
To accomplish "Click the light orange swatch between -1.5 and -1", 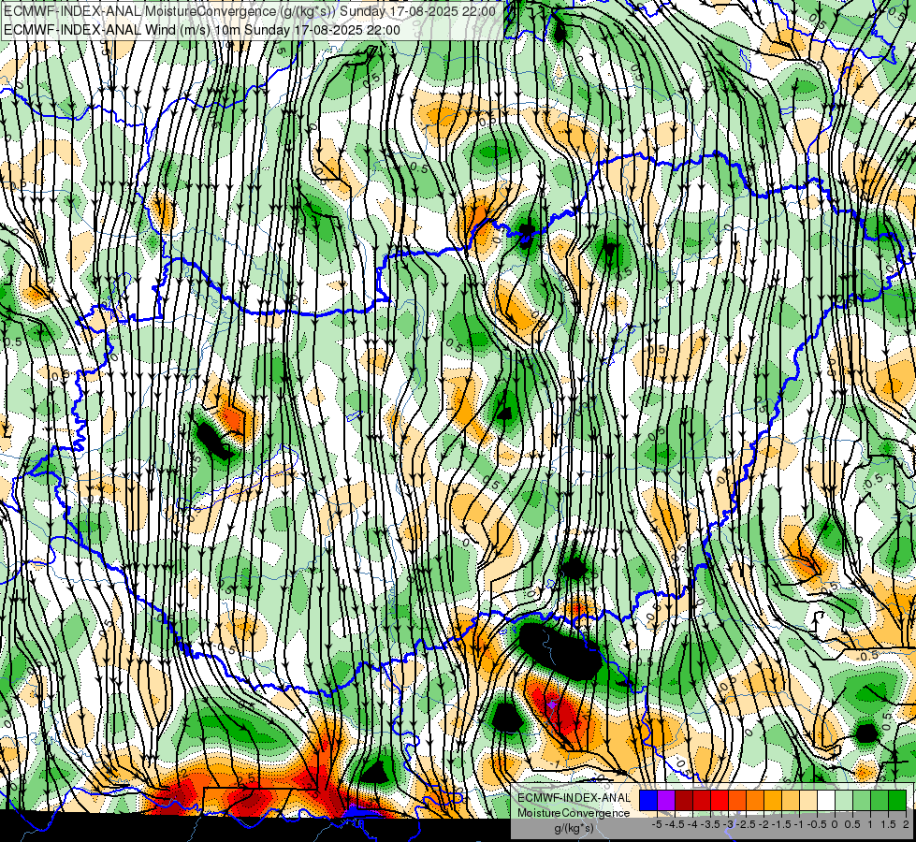I will (791, 800).
